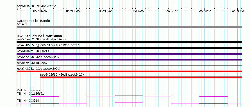Click the chr6:80038629..80039312 region label
This screenshot has height=107, width=250.
pyautogui.click(x=36, y=6)
